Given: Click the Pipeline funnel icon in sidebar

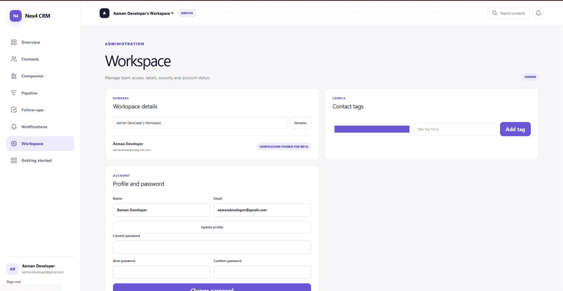Looking at the screenshot, I should pos(14,93).
